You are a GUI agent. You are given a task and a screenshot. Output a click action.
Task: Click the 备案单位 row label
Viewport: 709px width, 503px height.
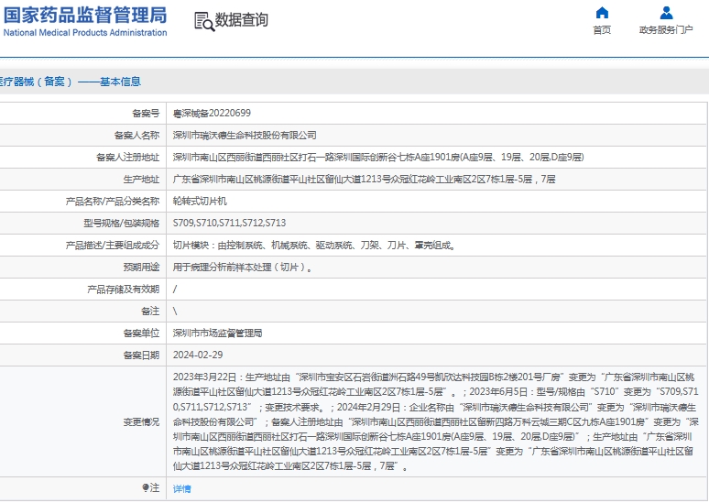(x=141, y=334)
